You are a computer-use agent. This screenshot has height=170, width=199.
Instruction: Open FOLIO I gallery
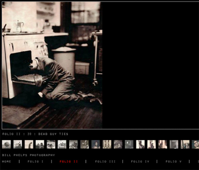coord(35,161)
